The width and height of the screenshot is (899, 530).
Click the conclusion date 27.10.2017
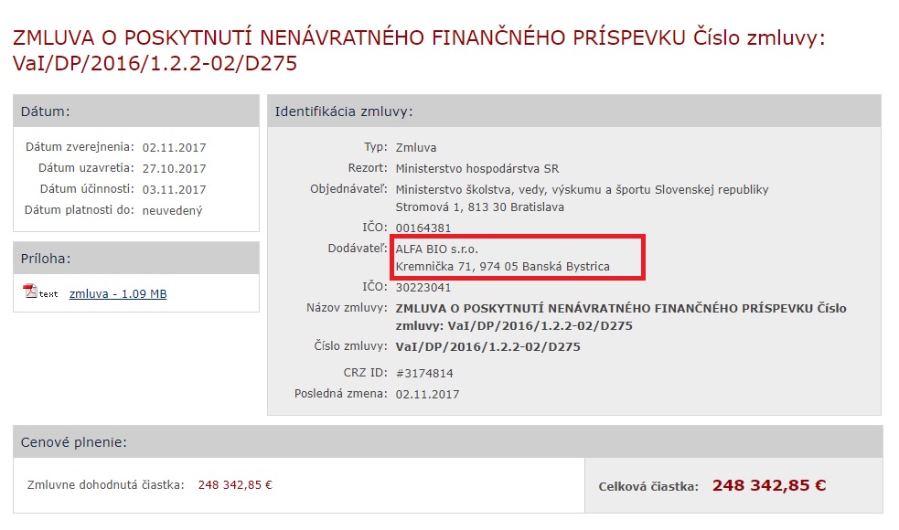pyautogui.click(x=175, y=169)
